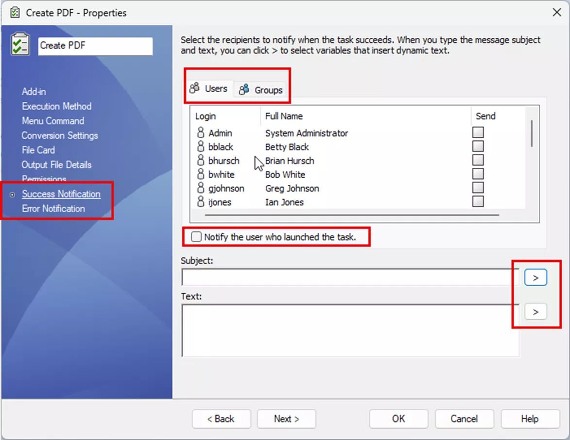Select the Greg Johnson name cell
The width and height of the screenshot is (570, 440).
click(292, 188)
